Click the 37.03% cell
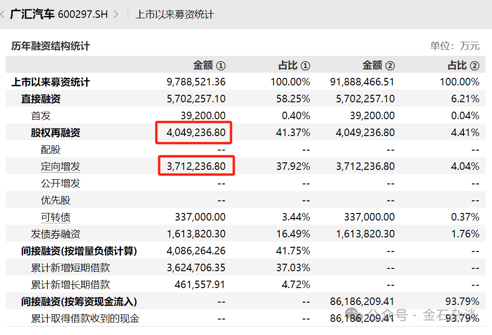 pyautogui.click(x=293, y=268)
